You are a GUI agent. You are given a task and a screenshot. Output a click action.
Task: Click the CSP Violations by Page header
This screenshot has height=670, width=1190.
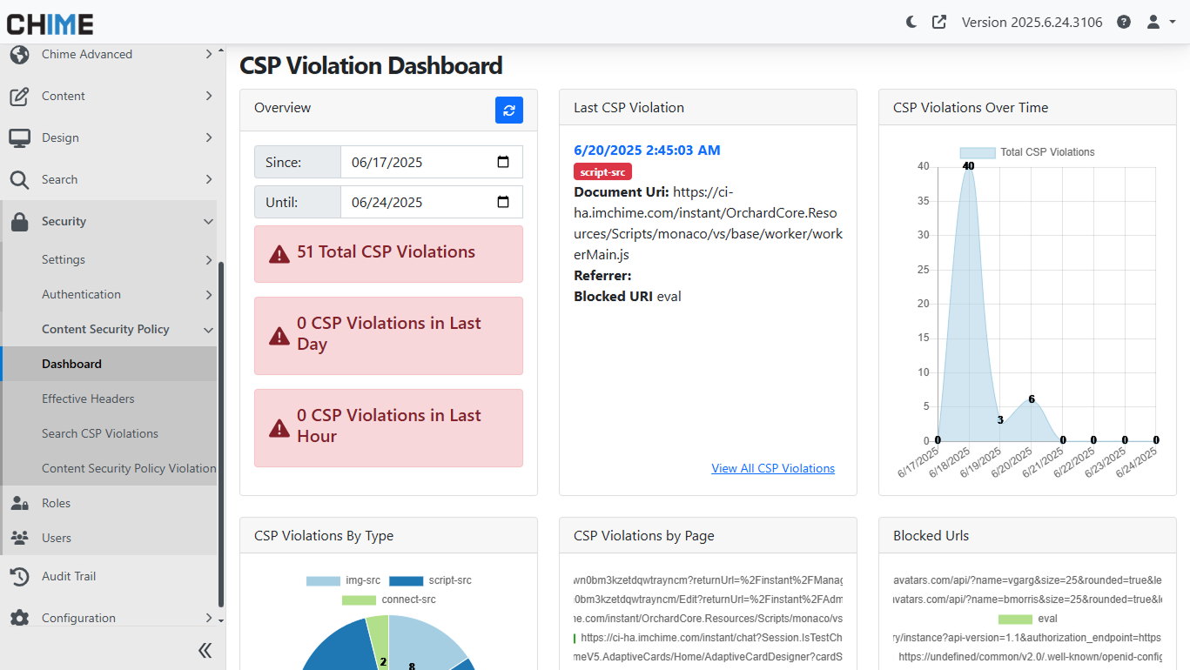(708, 536)
